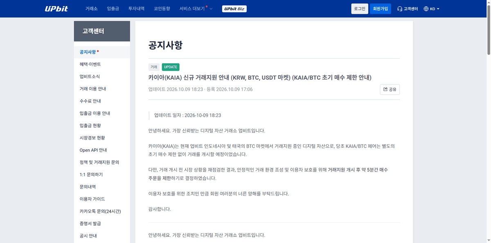
Task: Click the 회원가입 button
Action: coord(380,9)
